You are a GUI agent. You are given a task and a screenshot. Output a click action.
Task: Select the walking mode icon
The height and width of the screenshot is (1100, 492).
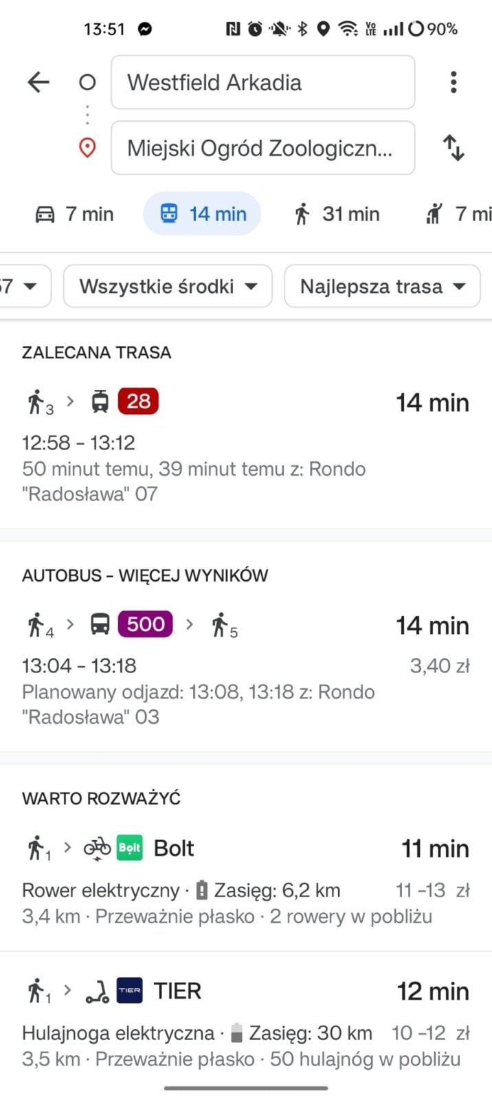point(303,214)
